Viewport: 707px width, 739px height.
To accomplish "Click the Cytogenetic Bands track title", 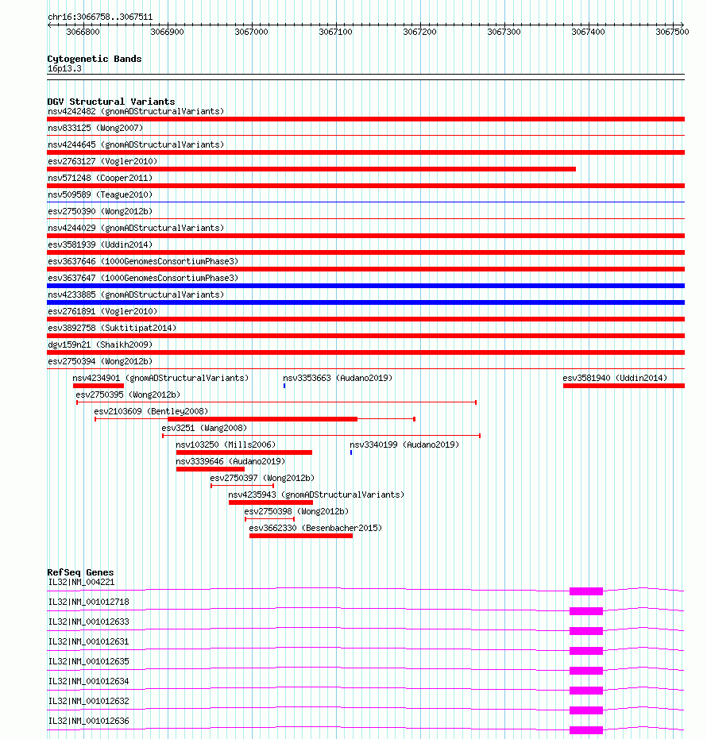I will click(95, 59).
